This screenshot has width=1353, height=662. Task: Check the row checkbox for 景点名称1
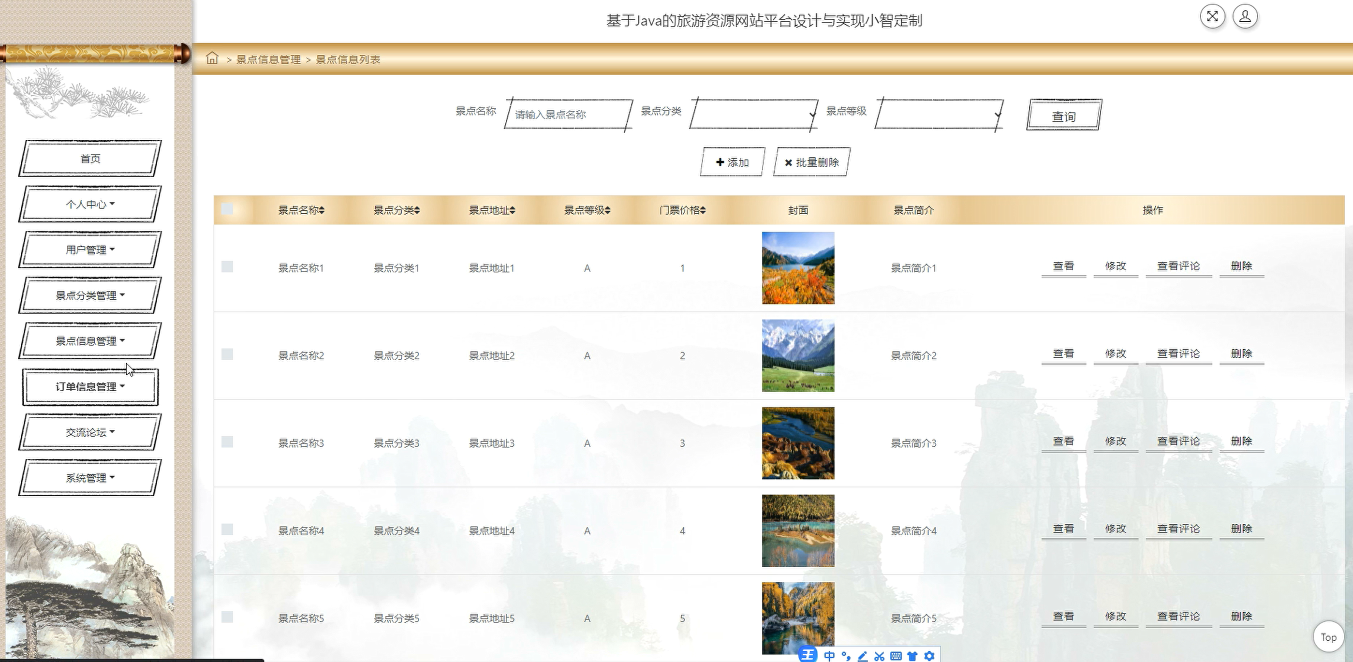tap(227, 266)
